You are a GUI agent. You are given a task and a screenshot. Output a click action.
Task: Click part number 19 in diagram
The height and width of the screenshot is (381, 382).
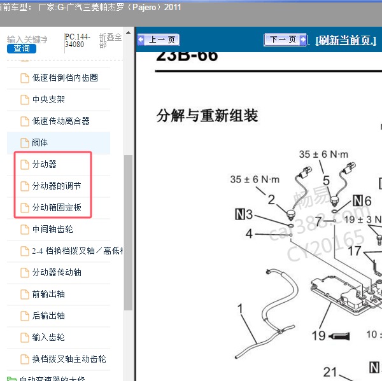tap(319, 336)
